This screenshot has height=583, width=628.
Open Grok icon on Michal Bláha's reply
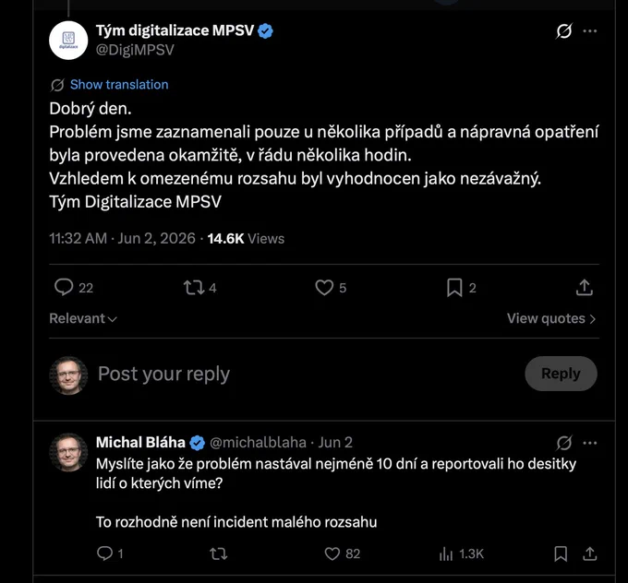pyautogui.click(x=564, y=443)
